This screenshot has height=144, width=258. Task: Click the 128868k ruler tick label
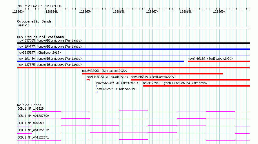click(x=186, y=12)
